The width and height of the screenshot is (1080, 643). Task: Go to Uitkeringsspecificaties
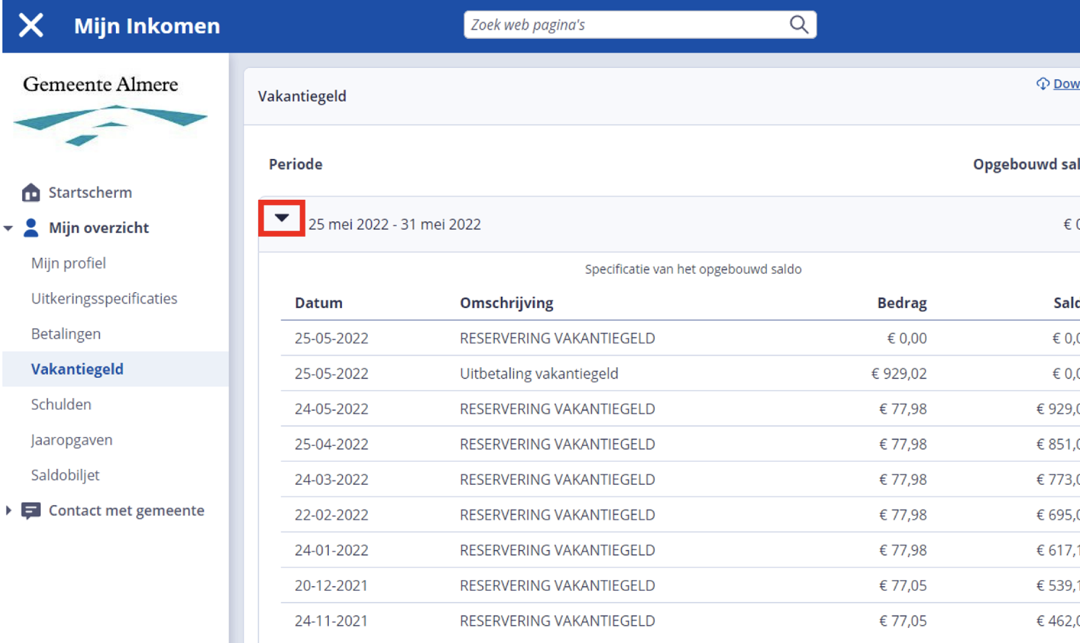tap(104, 299)
